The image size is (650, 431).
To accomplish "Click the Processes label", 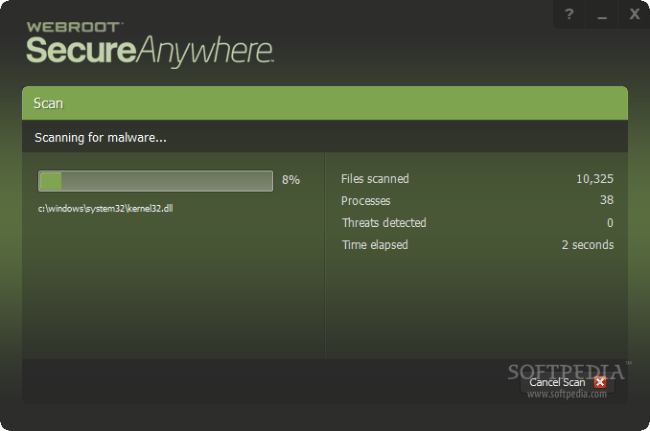I will (365, 201).
